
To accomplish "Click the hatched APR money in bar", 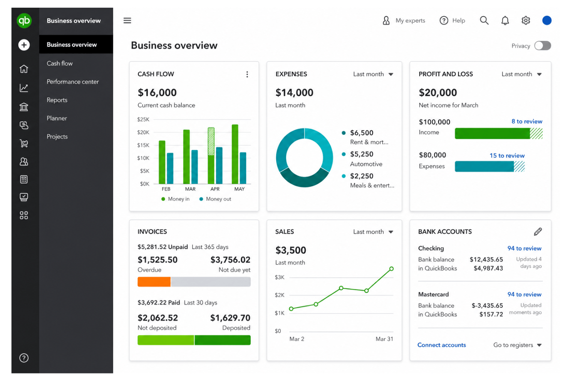I will (211, 141).
